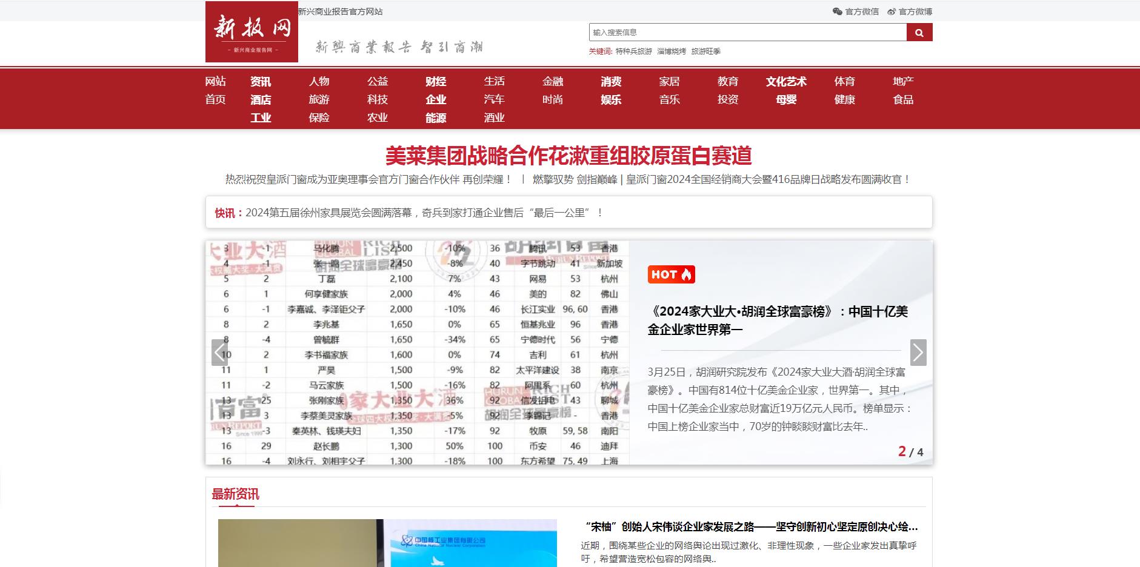This screenshot has height=567, width=1140.
Task: Click slide counter 2 / 4
Action: click(910, 452)
